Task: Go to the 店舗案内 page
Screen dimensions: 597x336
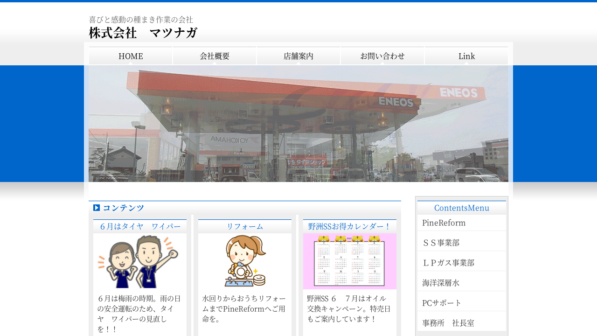Action: click(x=298, y=56)
